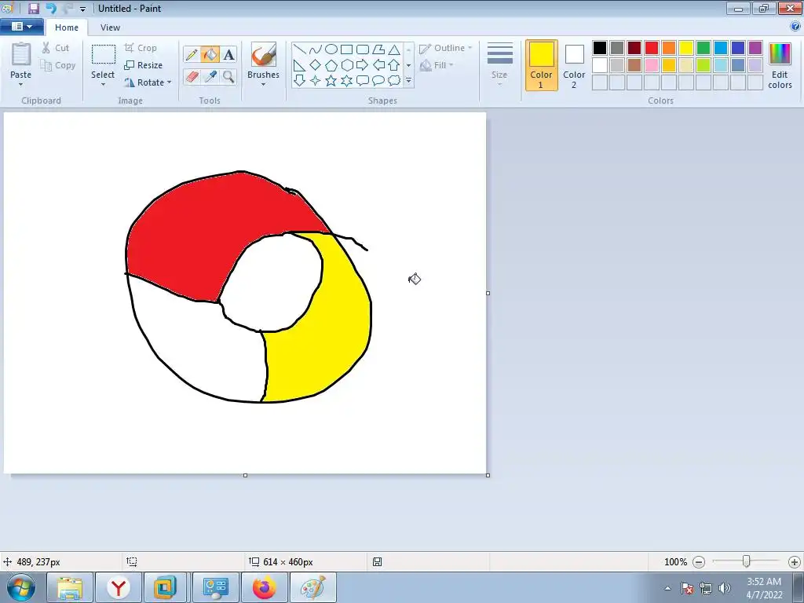Click the Save icon in title bar
Screen dimensions: 804x603
34,8
